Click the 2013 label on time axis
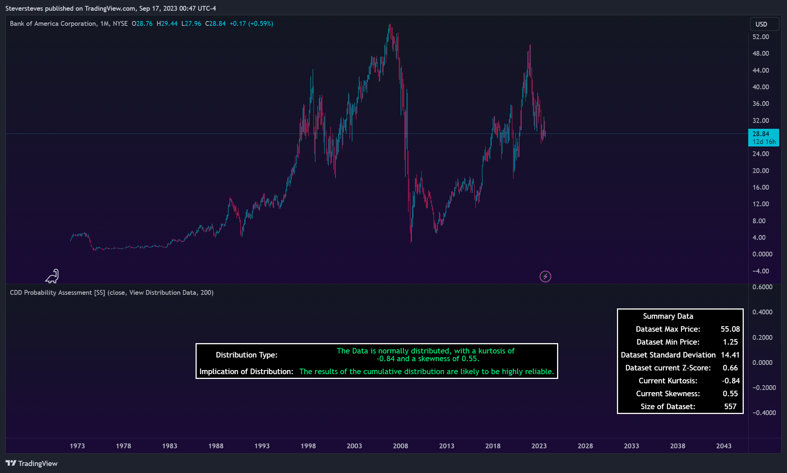 447,446
